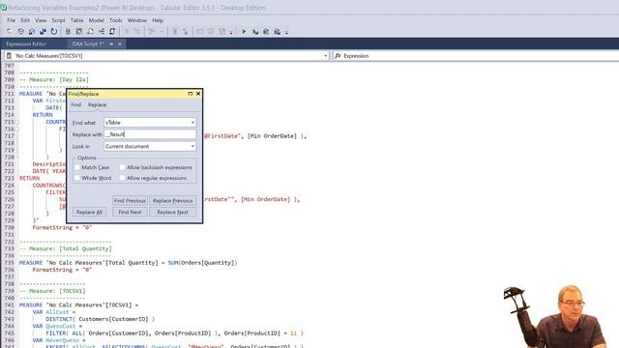Viewport: 619px width, 348px height.
Task: Toggle the Match Case checkbox
Action: click(x=77, y=167)
